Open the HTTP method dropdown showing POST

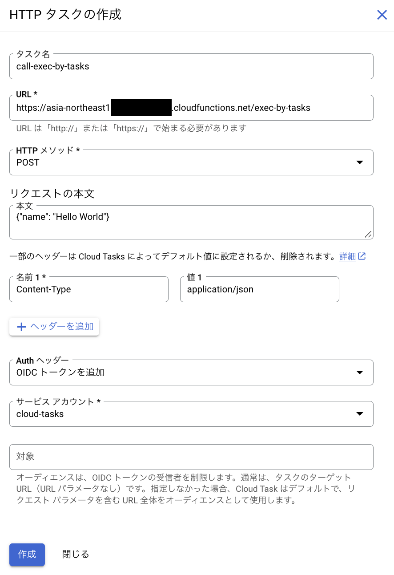click(x=191, y=162)
